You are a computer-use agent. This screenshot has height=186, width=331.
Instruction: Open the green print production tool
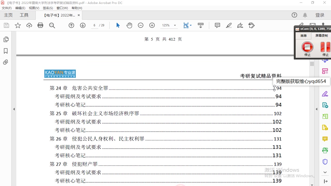click(x=325, y=150)
